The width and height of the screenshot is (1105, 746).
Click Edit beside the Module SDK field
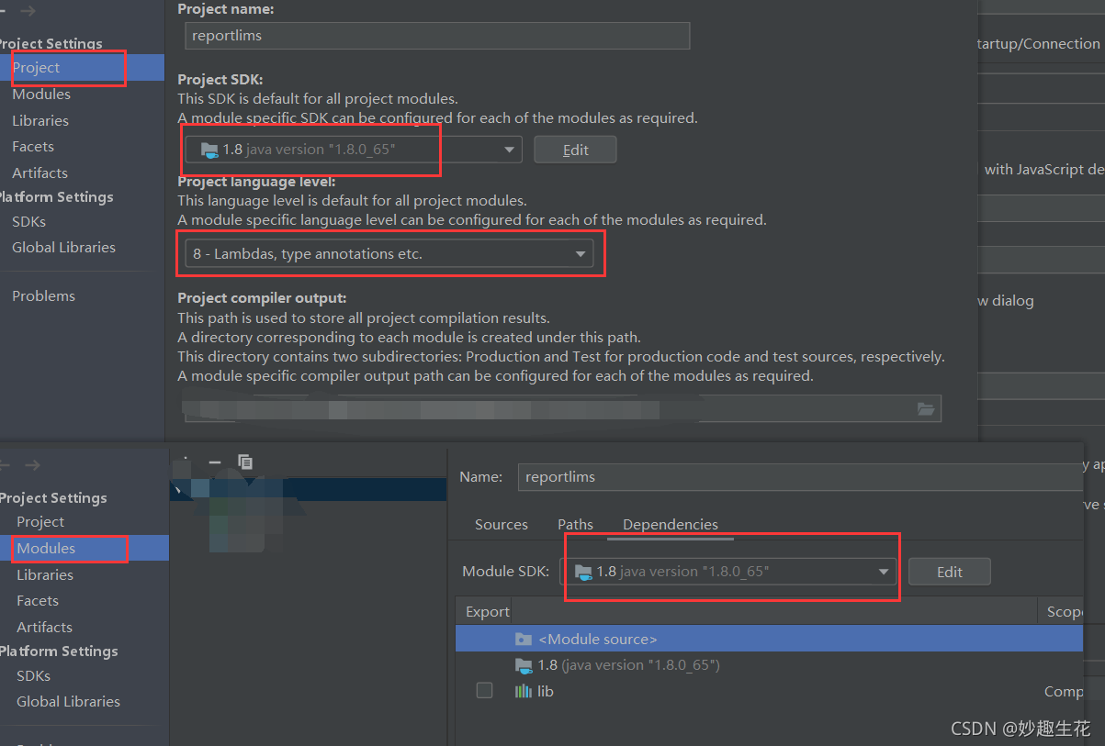coord(949,571)
